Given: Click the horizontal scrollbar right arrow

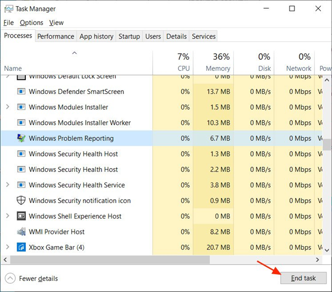Looking at the screenshot, I should click(318, 259).
